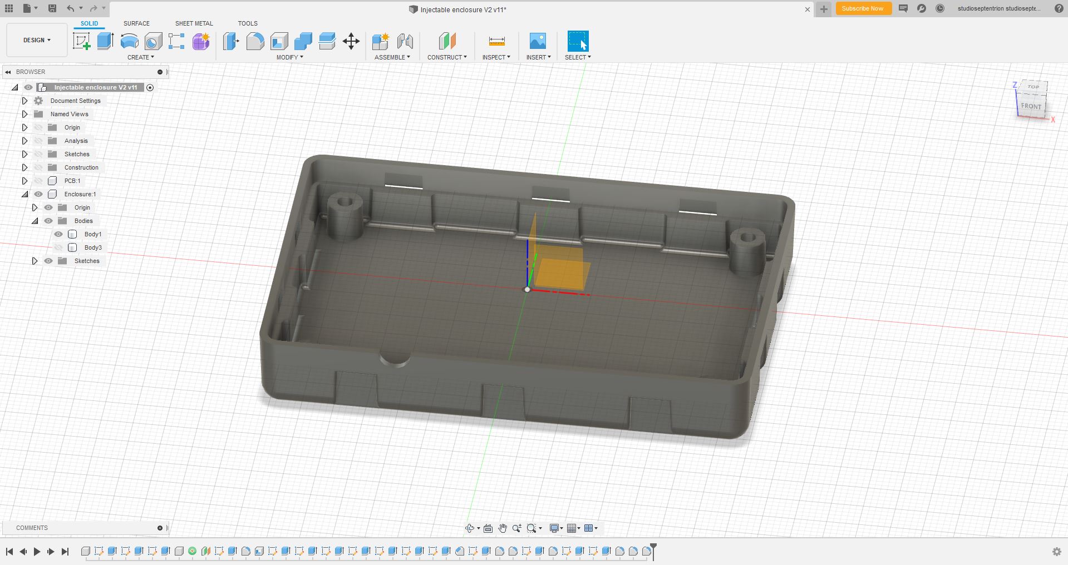Select the Pan tool in navigation bar
Viewport: 1068px width, 565px height.
click(503, 528)
